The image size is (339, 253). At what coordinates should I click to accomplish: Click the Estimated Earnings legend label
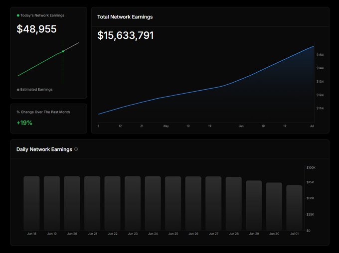36,90
